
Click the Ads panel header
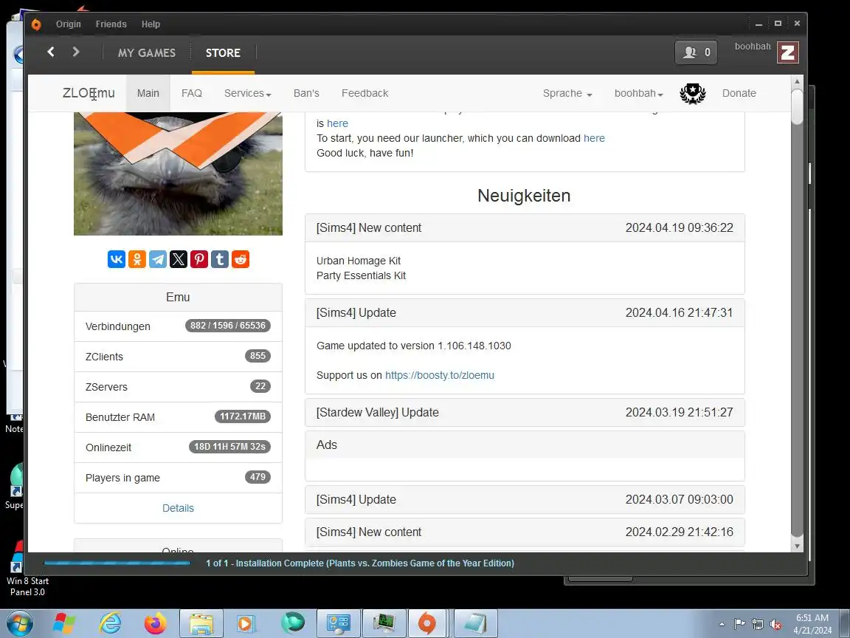pos(525,445)
